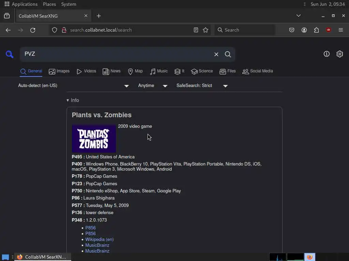Open the second P856 link
The height and width of the screenshot is (261, 349).
(90, 234)
